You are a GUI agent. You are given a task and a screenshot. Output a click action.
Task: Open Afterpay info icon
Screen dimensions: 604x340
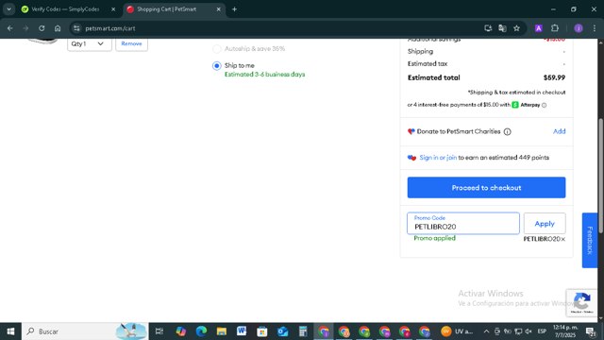tap(544, 105)
